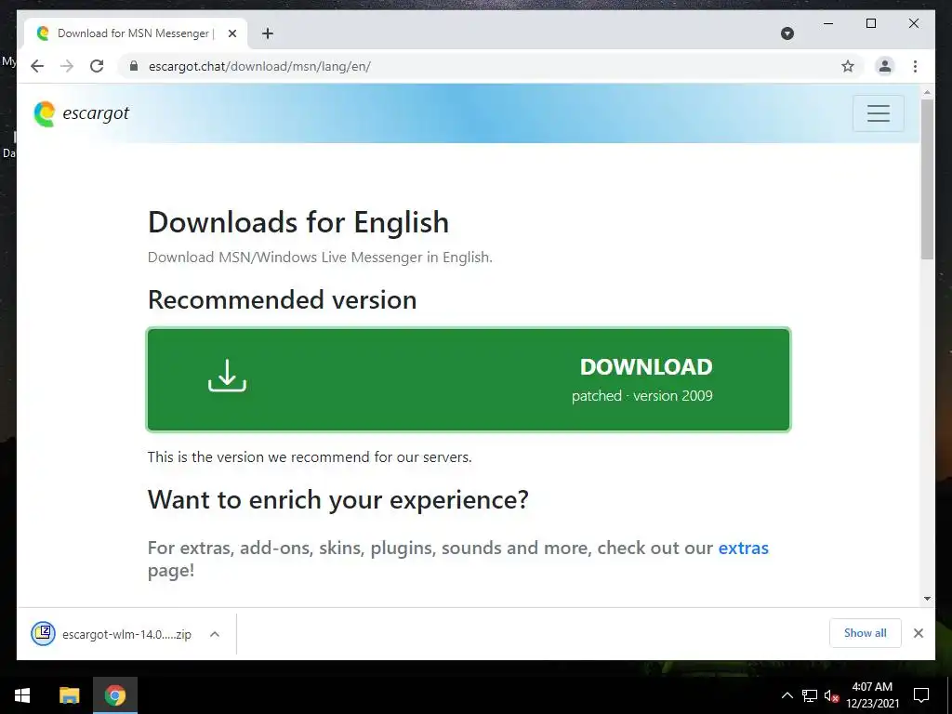Expand the zip download options chevron
The height and width of the screenshot is (714, 952).
[x=215, y=634]
